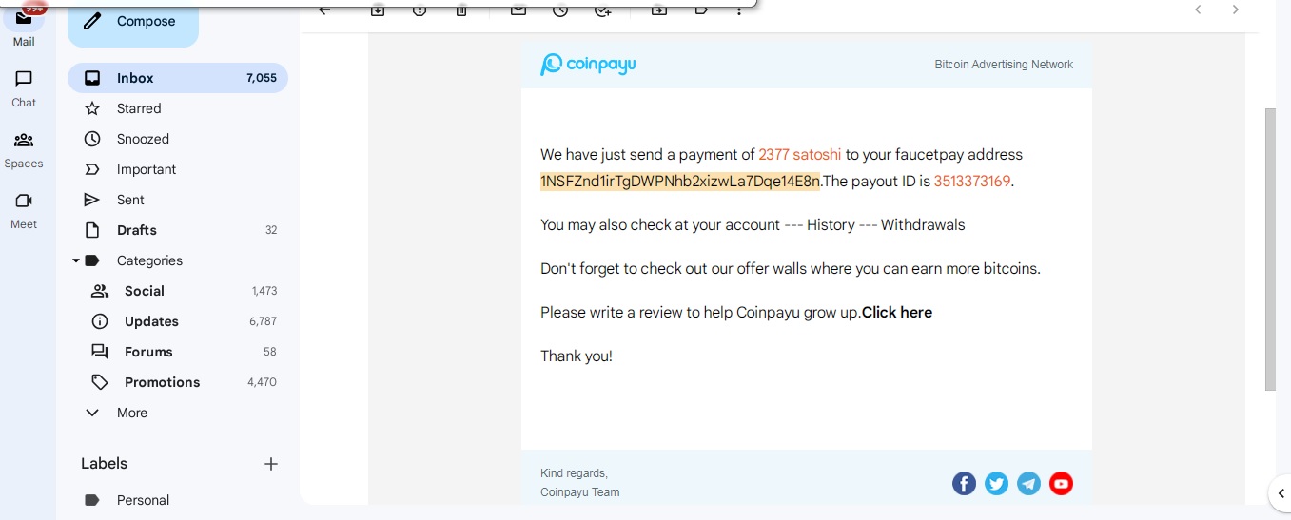Open Coinpayu's YouTube icon in footer
Screen dimensions: 1291x520
[1061, 484]
